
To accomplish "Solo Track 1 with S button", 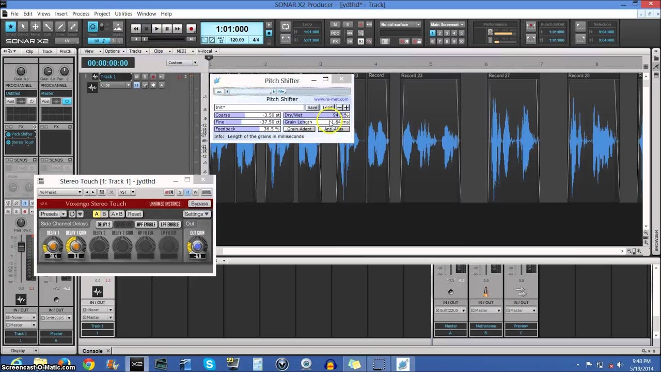I will pyautogui.click(x=145, y=76).
